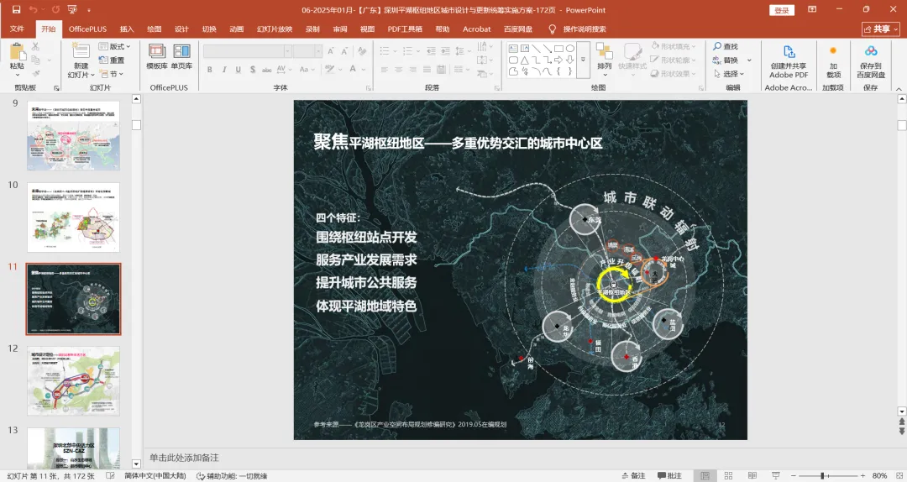
Task: Click the Clear Formatting eraser icon
Action: (x=362, y=51)
